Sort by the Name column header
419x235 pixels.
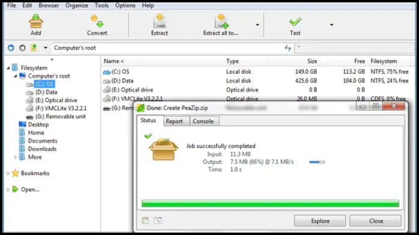(x=113, y=61)
